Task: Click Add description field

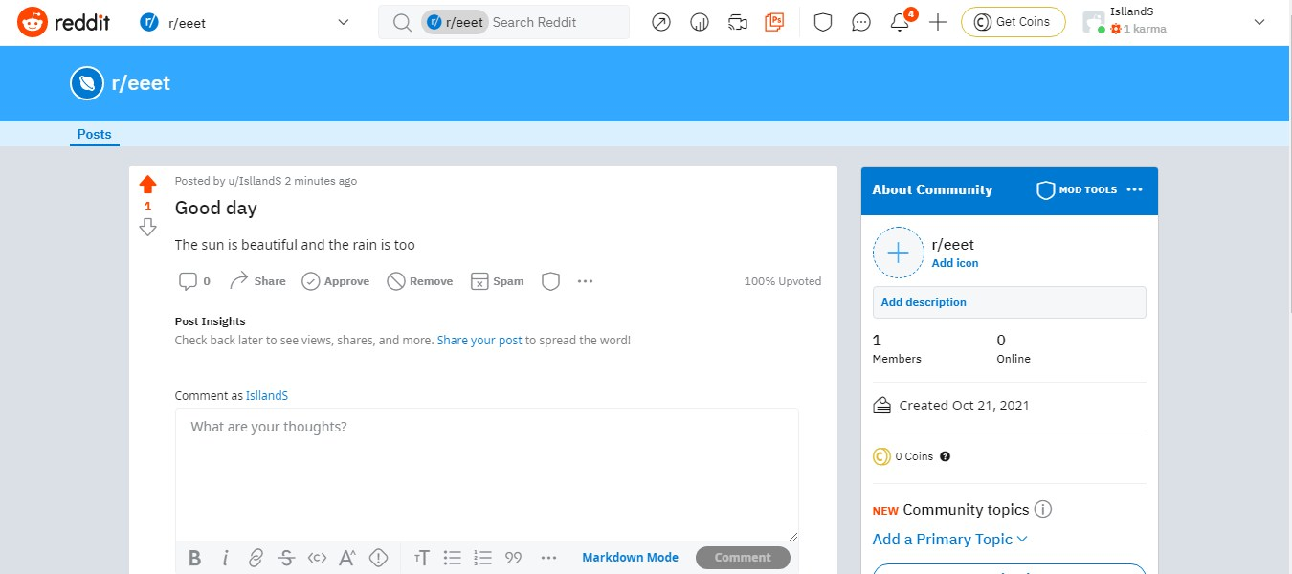Action: tap(1009, 302)
